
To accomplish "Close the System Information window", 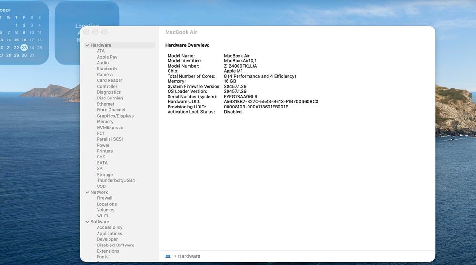I will 87,32.
